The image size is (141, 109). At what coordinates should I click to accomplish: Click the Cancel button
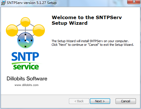click(x=126, y=101)
